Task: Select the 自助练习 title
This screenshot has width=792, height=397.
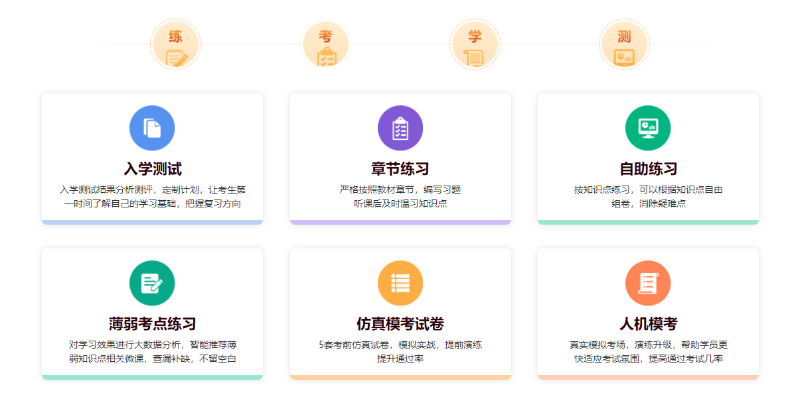Action: (x=647, y=168)
